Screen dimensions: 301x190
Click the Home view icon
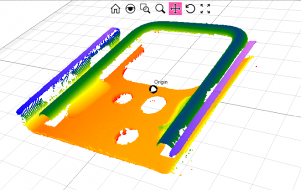click(115, 9)
